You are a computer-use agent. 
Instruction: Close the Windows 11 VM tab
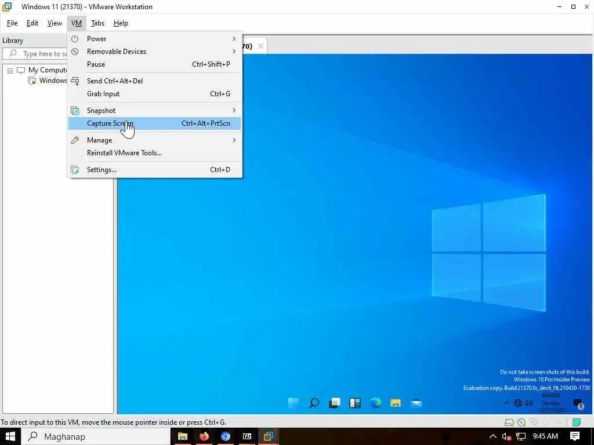[x=260, y=46]
